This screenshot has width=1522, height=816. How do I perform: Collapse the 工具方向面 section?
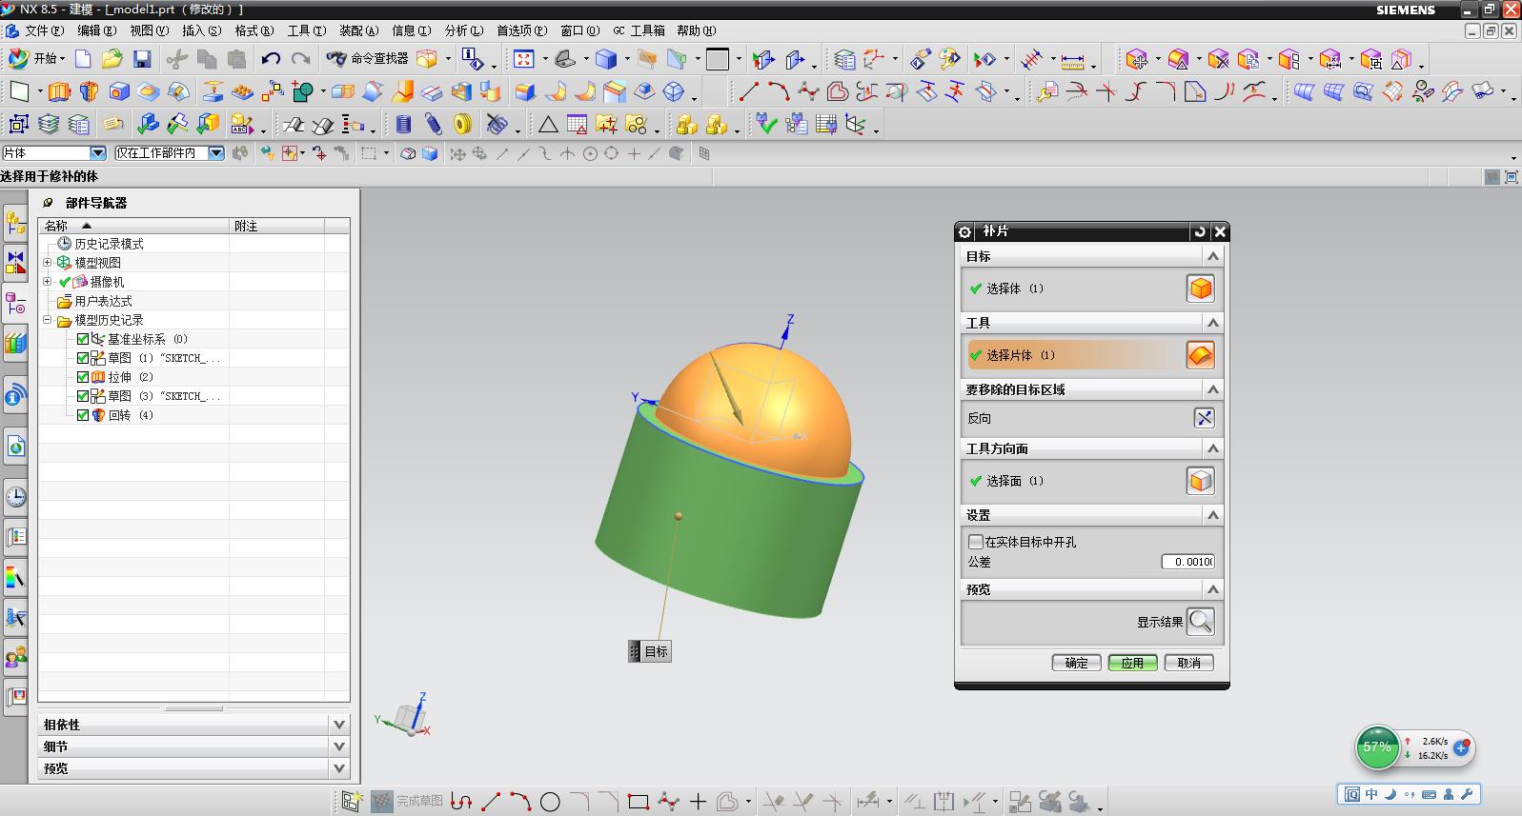[x=1212, y=448]
